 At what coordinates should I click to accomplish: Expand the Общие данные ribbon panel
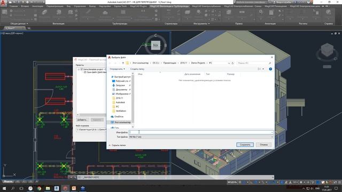(19, 23)
